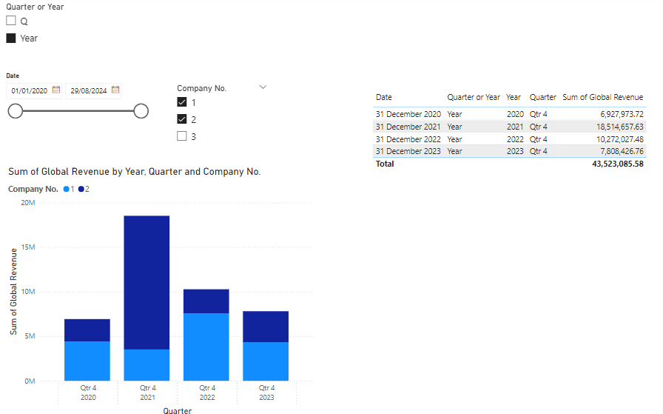The width and height of the screenshot is (663, 414).
Task: Select the dark blue Company 2 bar for 2021
Action: coord(147,282)
